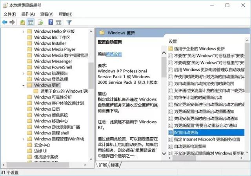The height and width of the screenshot is (176, 251).
Task: Click the Export List toolbar icon
Action: pyautogui.click(x=40, y=22)
